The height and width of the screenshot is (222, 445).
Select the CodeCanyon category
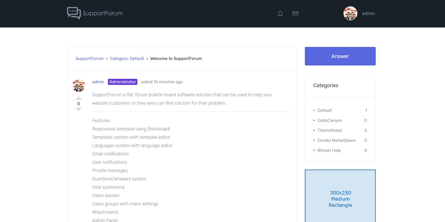point(330,120)
